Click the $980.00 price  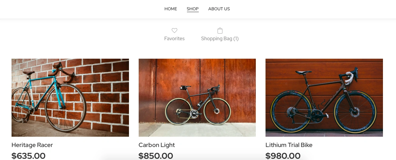pyautogui.click(x=283, y=156)
